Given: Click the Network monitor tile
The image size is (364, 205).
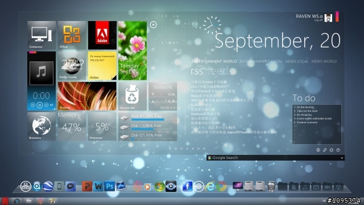Looking at the screenshot, I should (x=163, y=96).
